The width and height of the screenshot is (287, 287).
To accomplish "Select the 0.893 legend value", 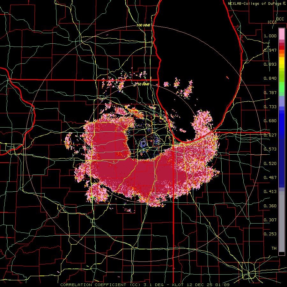I will click(x=270, y=64).
